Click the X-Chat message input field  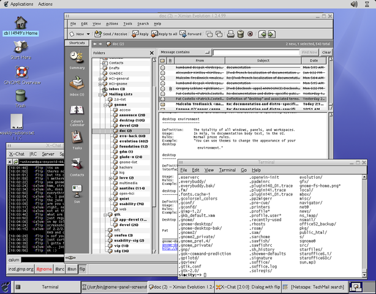coord(43,260)
